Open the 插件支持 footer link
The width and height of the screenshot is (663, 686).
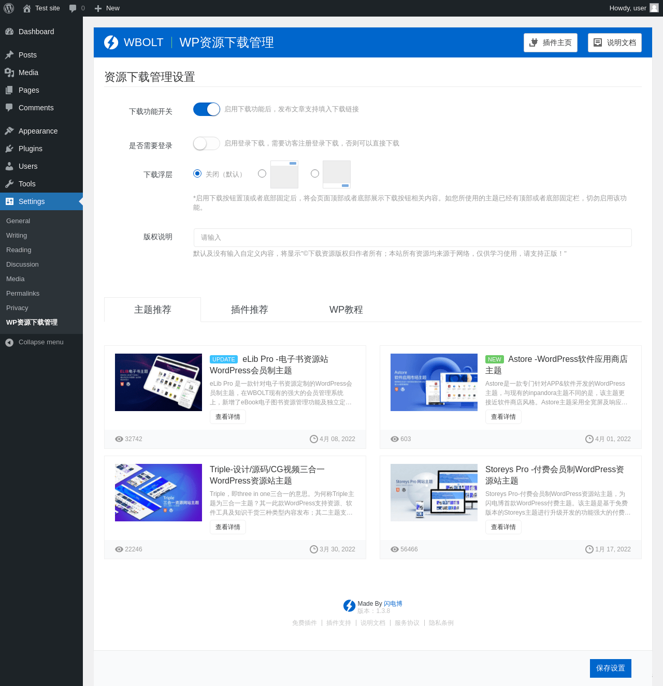(x=339, y=623)
